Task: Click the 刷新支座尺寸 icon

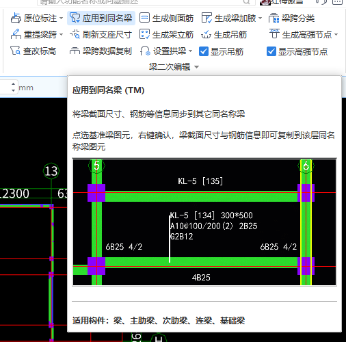Action: pos(75,34)
